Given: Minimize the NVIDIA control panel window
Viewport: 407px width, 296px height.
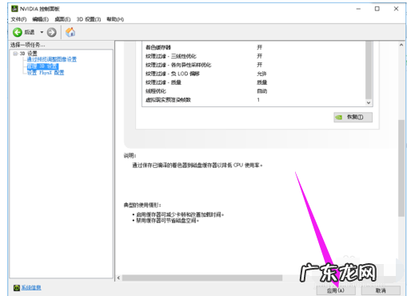Looking at the screenshot, I should point(358,9).
